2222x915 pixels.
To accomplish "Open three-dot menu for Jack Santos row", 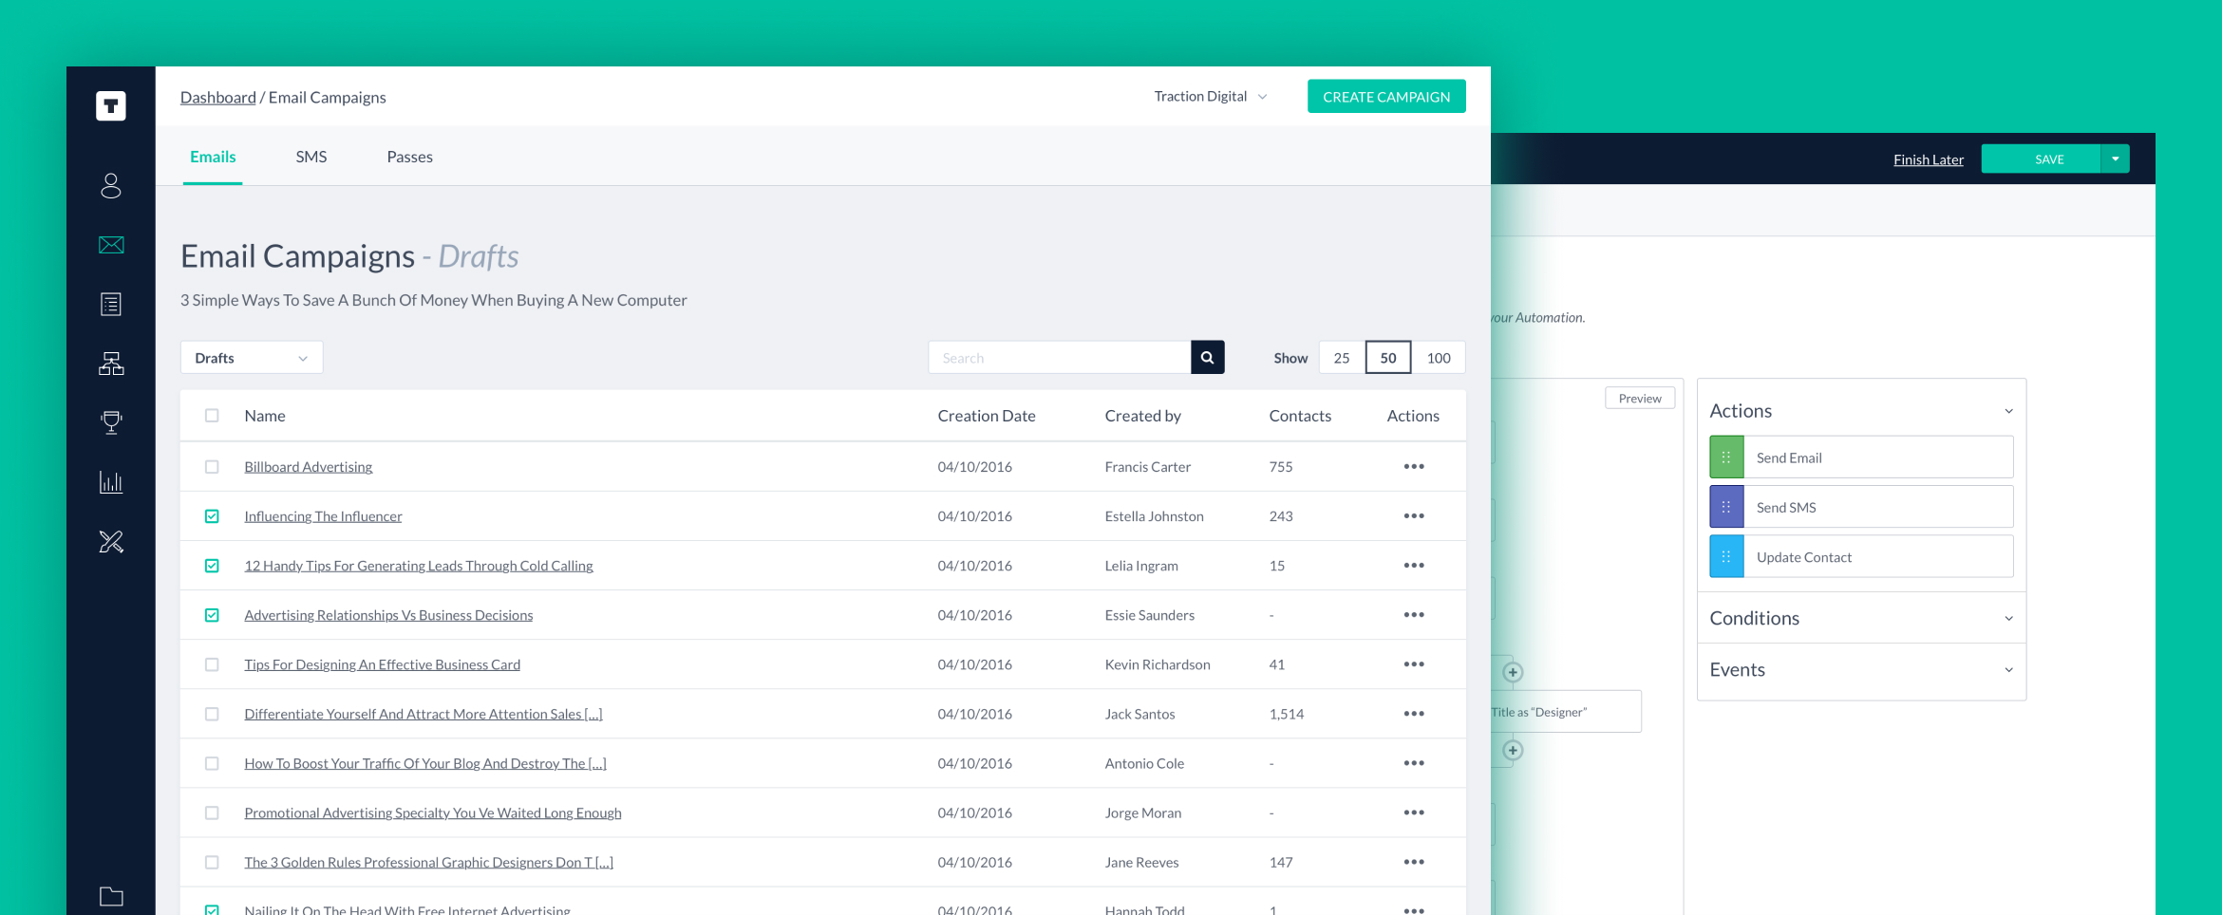I will tap(1414, 714).
